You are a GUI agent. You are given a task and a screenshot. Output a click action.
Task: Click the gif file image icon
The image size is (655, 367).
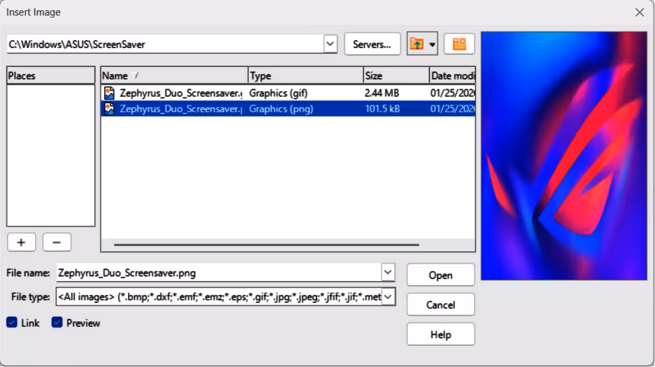(x=109, y=92)
